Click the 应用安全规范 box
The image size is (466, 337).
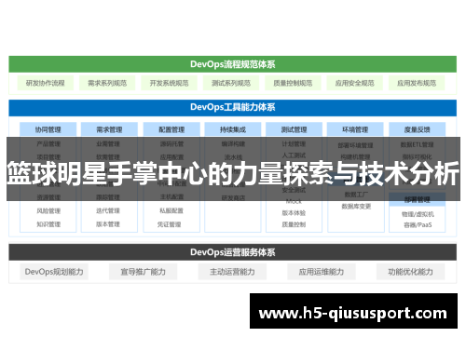tap(354, 83)
